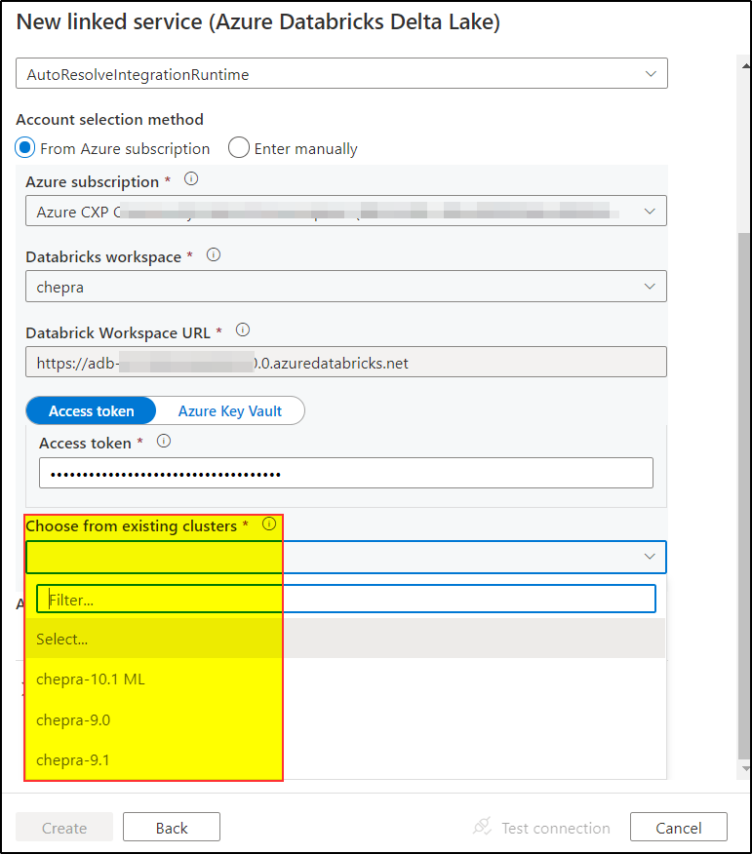
Task: Open the Azure subscription dropdown
Action: 346,211
